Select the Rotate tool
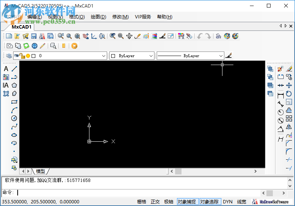Image resolution: width=295 pixels, height=206 pixels. click(x=289, y=94)
